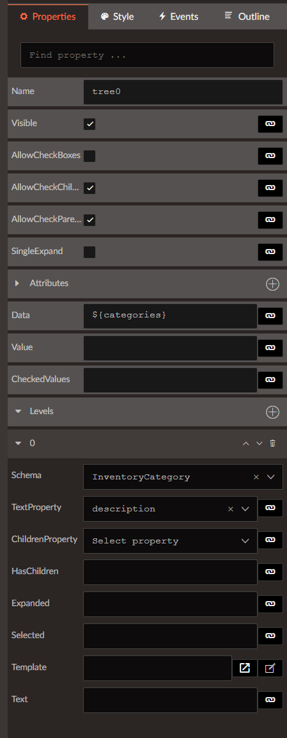Click the Find property search field
The height and width of the screenshot is (738, 287).
[x=147, y=55]
